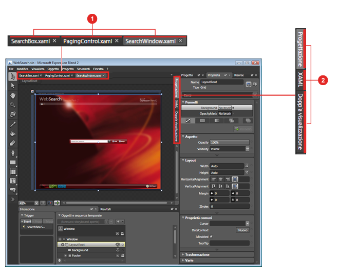This screenshot has height=278, width=338.
Task: Open the Asset Library chevrons
Action: click(13, 200)
